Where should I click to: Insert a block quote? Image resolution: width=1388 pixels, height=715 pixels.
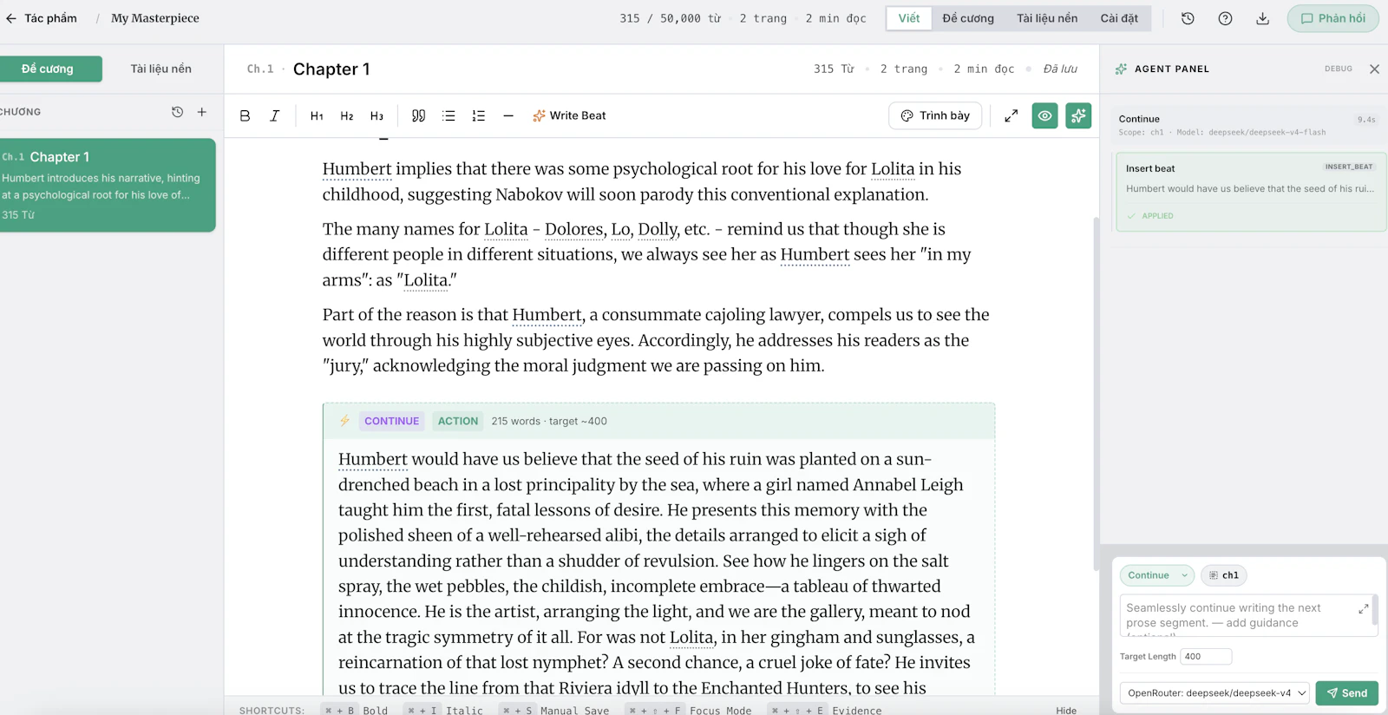[x=418, y=115]
